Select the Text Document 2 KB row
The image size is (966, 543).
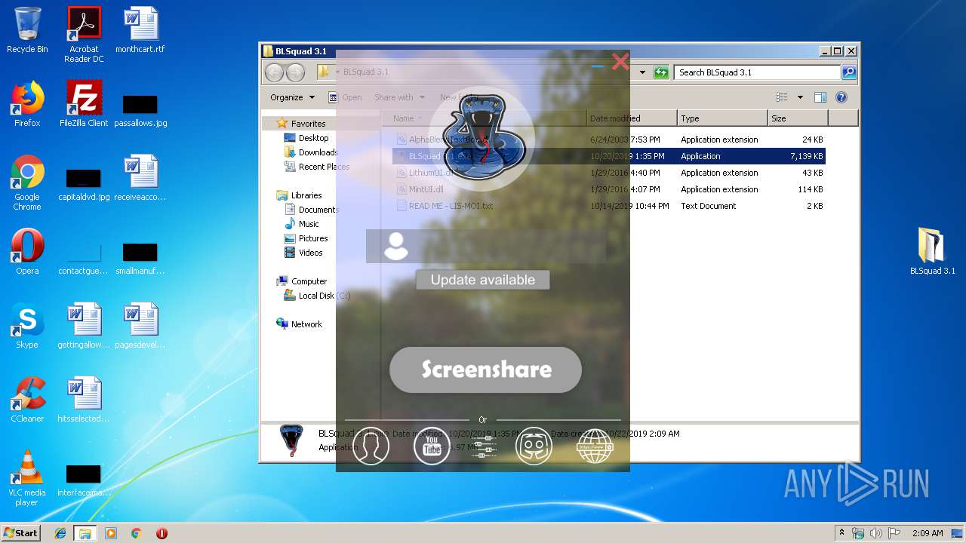(609, 206)
